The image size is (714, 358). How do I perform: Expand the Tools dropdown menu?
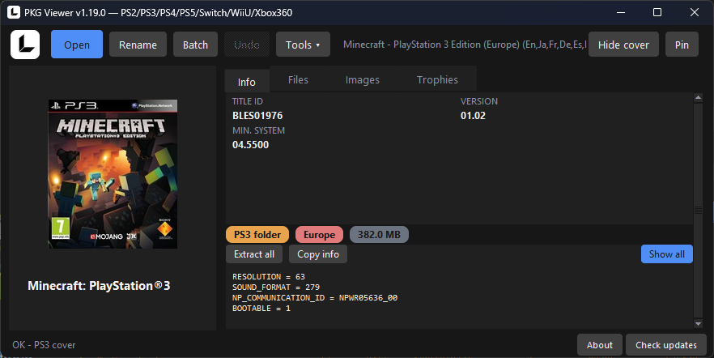[x=303, y=45]
